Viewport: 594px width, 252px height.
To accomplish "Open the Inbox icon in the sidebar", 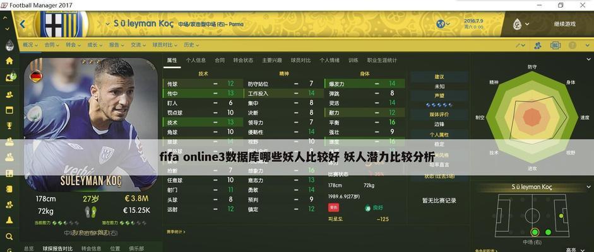I will click(x=10, y=77).
